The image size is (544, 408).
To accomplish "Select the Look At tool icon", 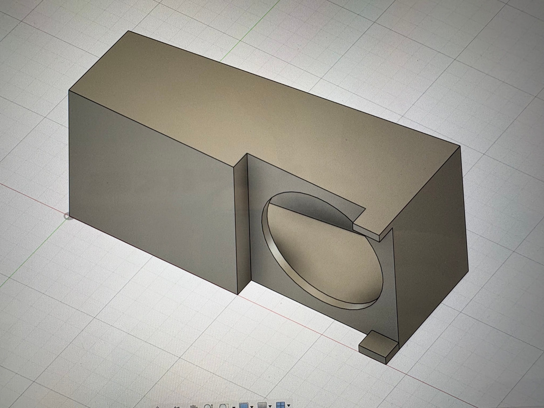I will pos(177,407).
